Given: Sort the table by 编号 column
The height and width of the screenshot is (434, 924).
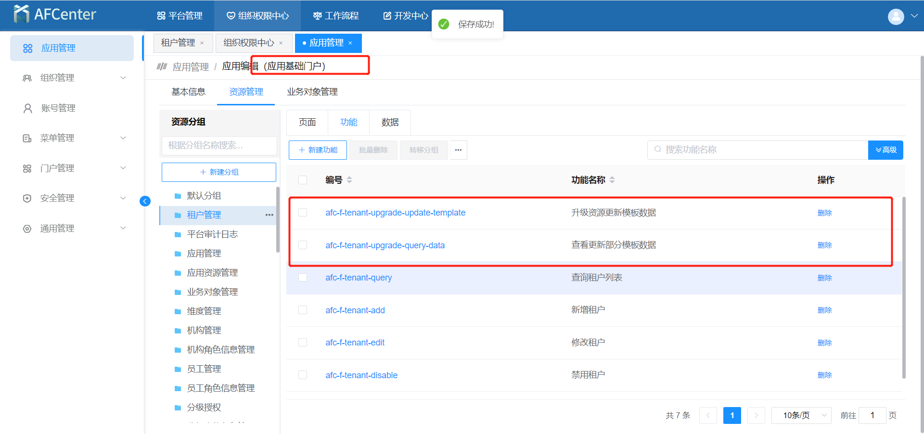Looking at the screenshot, I should [x=349, y=180].
